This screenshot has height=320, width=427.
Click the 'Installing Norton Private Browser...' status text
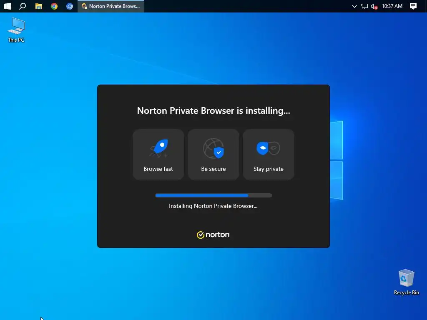213,206
